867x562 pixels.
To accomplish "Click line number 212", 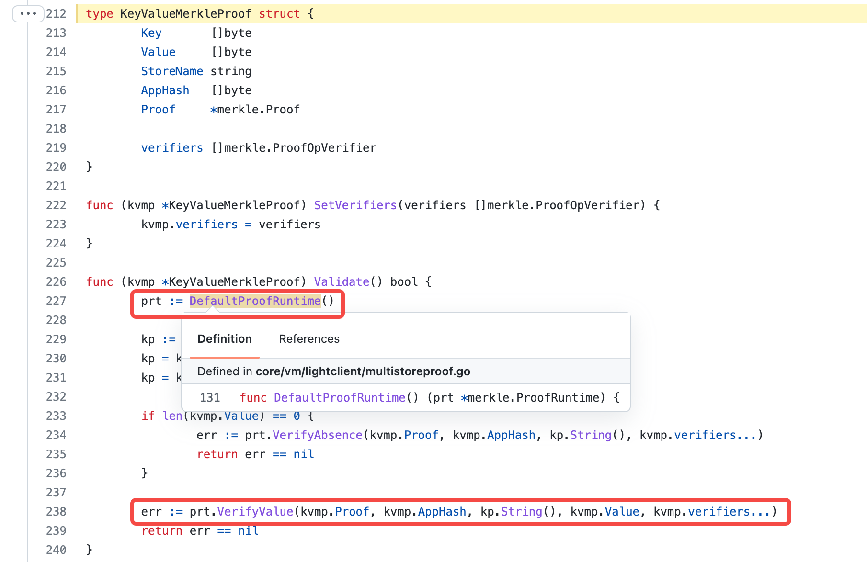I will pos(56,14).
